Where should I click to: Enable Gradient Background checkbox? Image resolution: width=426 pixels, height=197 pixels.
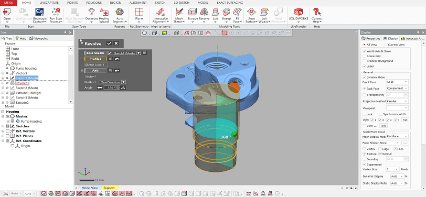click(x=364, y=61)
